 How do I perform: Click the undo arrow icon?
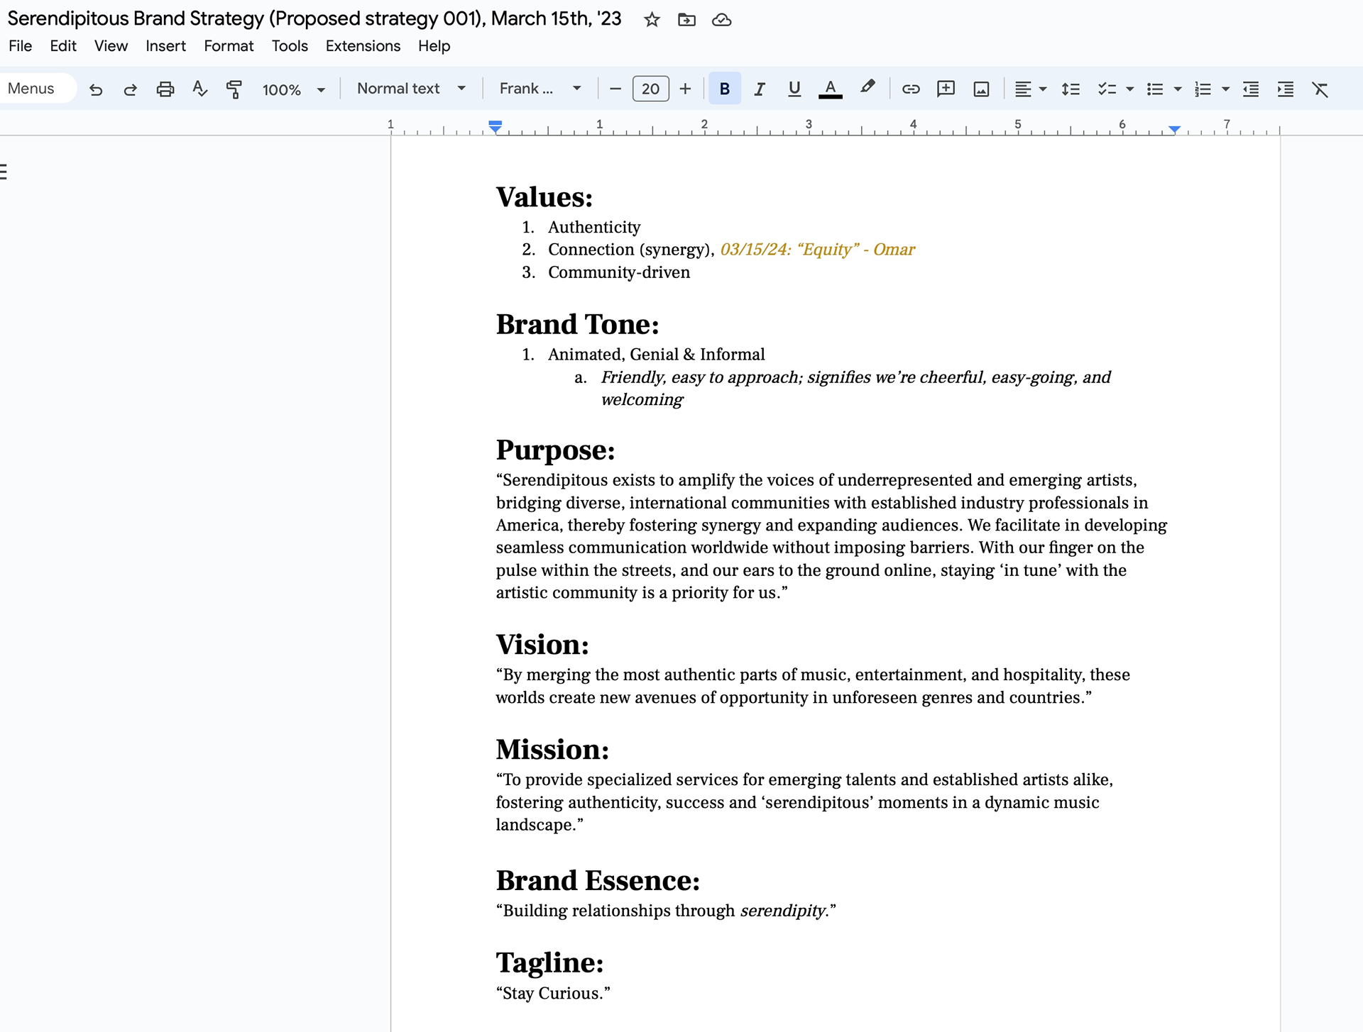96,89
